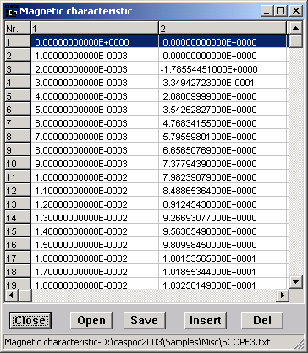
Task: Click cell 7.98239079000E+0000
Action: (x=223, y=176)
